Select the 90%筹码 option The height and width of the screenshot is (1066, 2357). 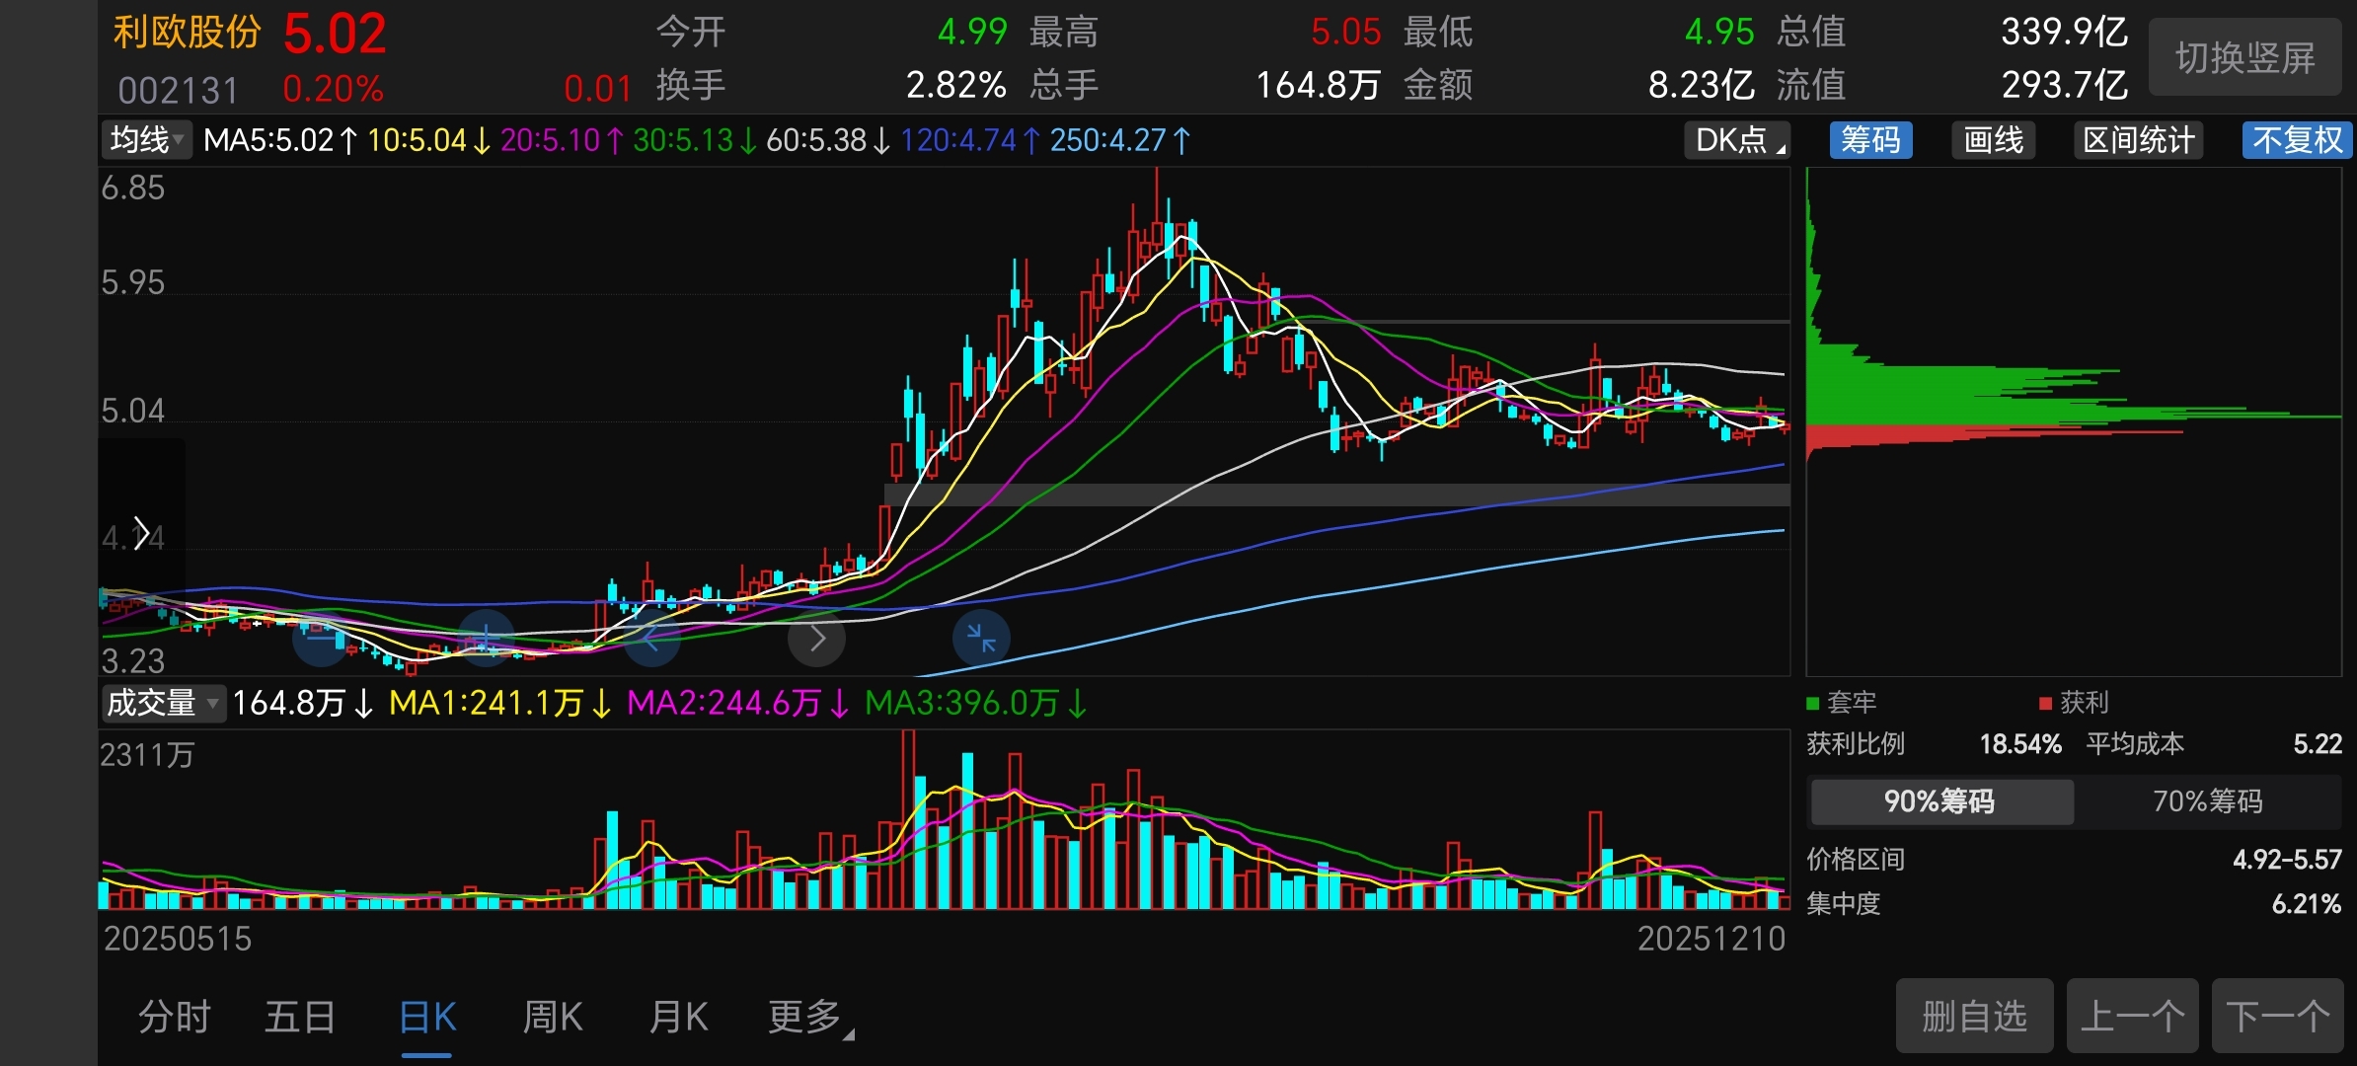tap(1939, 800)
